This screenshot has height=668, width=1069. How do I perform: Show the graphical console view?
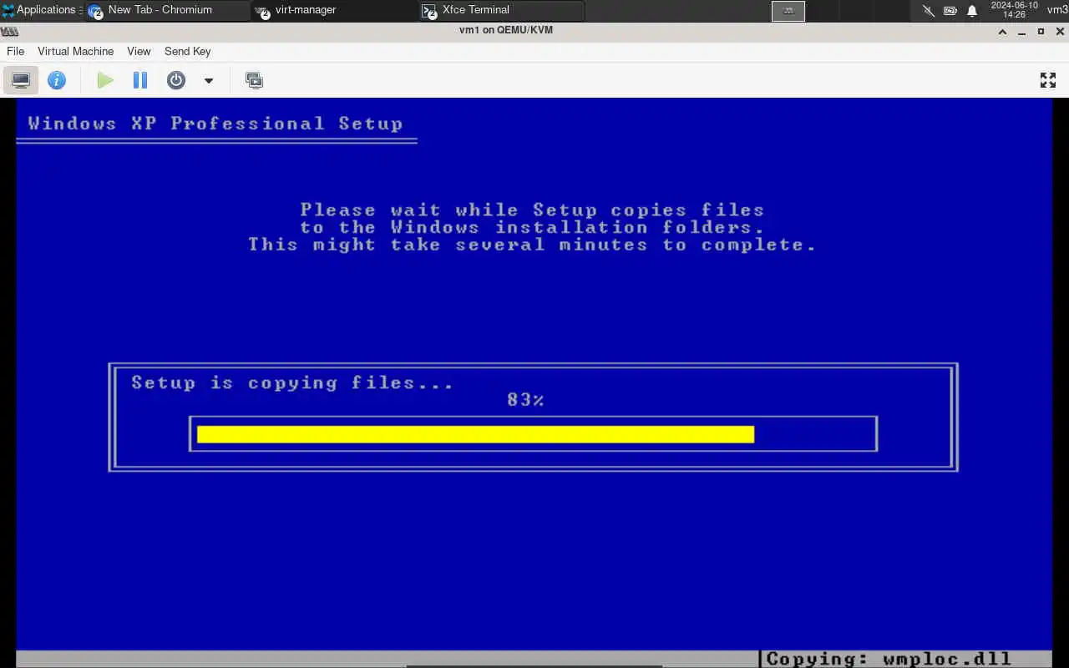(21, 80)
